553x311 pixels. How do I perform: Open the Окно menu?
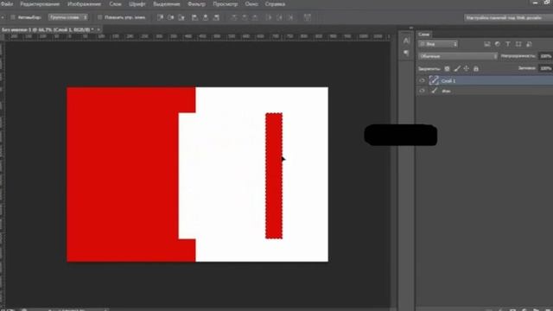(251, 4)
